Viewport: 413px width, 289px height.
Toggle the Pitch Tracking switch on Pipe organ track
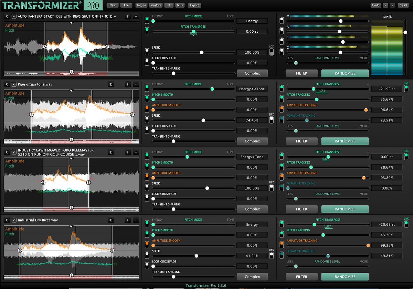click(282, 98)
